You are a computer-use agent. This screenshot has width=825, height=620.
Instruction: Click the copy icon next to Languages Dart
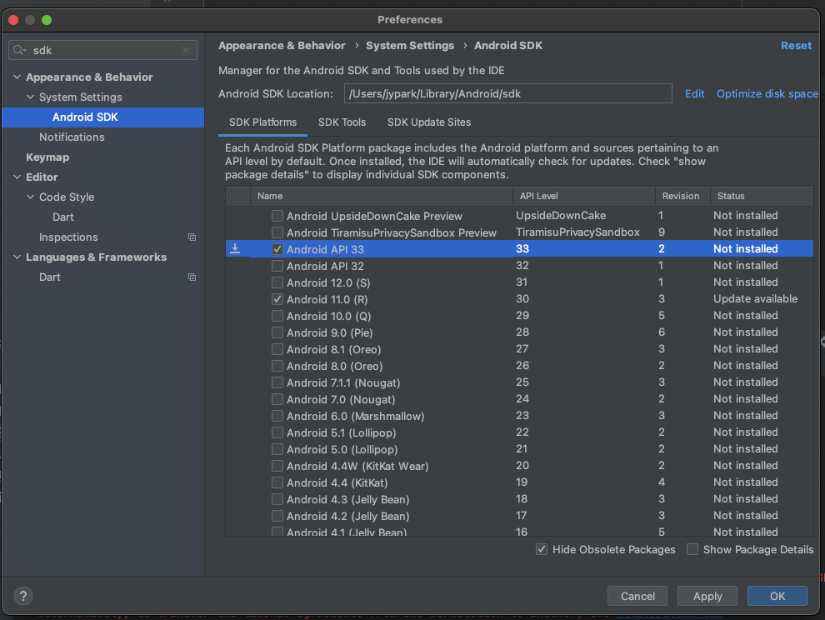(192, 277)
